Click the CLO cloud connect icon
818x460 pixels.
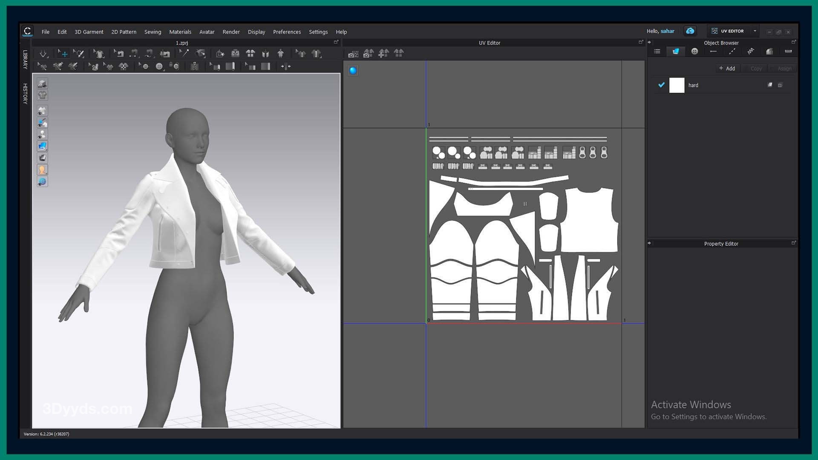(x=690, y=31)
